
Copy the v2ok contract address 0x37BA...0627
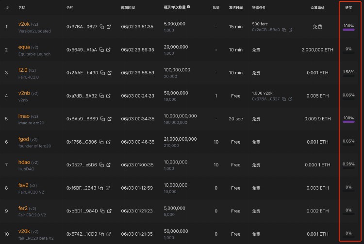[102, 27]
